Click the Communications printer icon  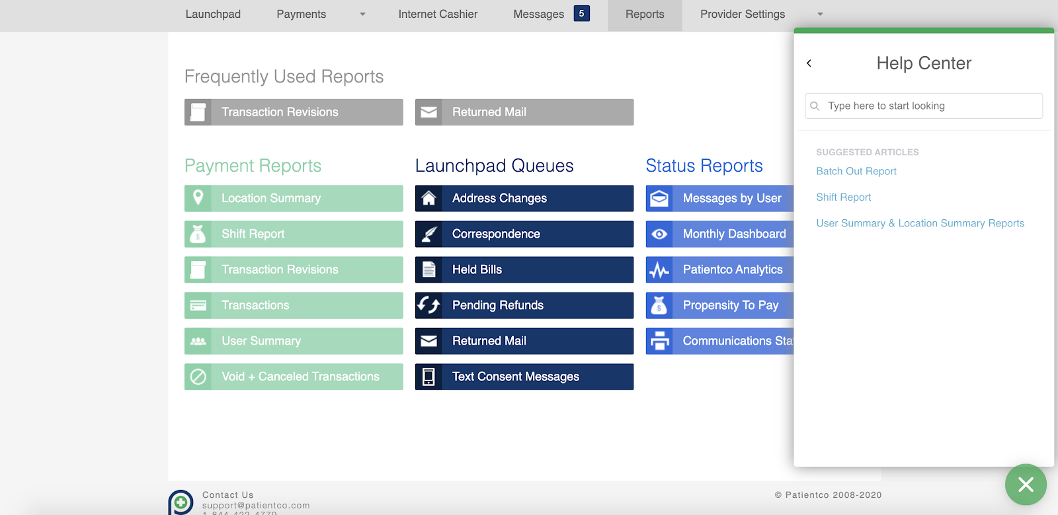coord(659,341)
